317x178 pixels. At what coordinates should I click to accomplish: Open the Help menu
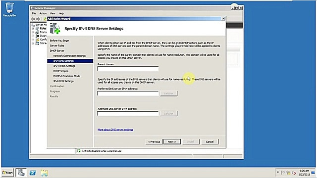(61, 13)
